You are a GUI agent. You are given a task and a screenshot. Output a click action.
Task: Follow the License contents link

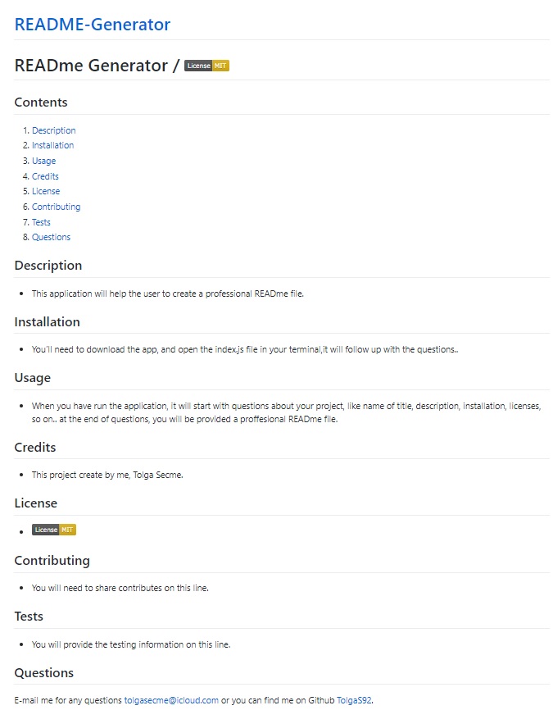(x=46, y=191)
